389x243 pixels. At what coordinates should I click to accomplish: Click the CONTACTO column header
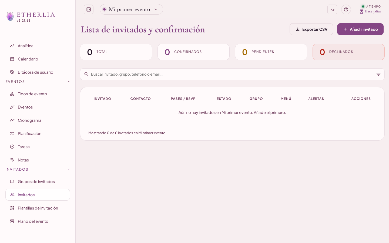pos(140,99)
